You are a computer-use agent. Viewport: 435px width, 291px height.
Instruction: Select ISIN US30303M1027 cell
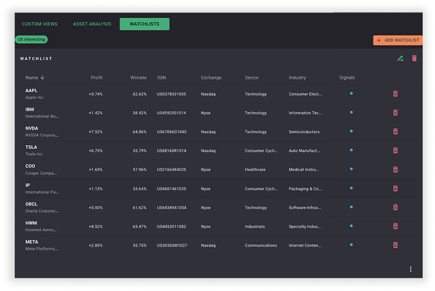(172, 245)
